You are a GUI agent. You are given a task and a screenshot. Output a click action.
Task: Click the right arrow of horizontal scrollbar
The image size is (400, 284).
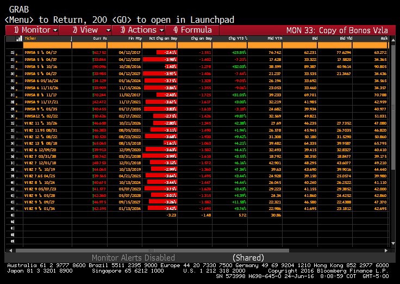pyautogui.click(x=386, y=251)
